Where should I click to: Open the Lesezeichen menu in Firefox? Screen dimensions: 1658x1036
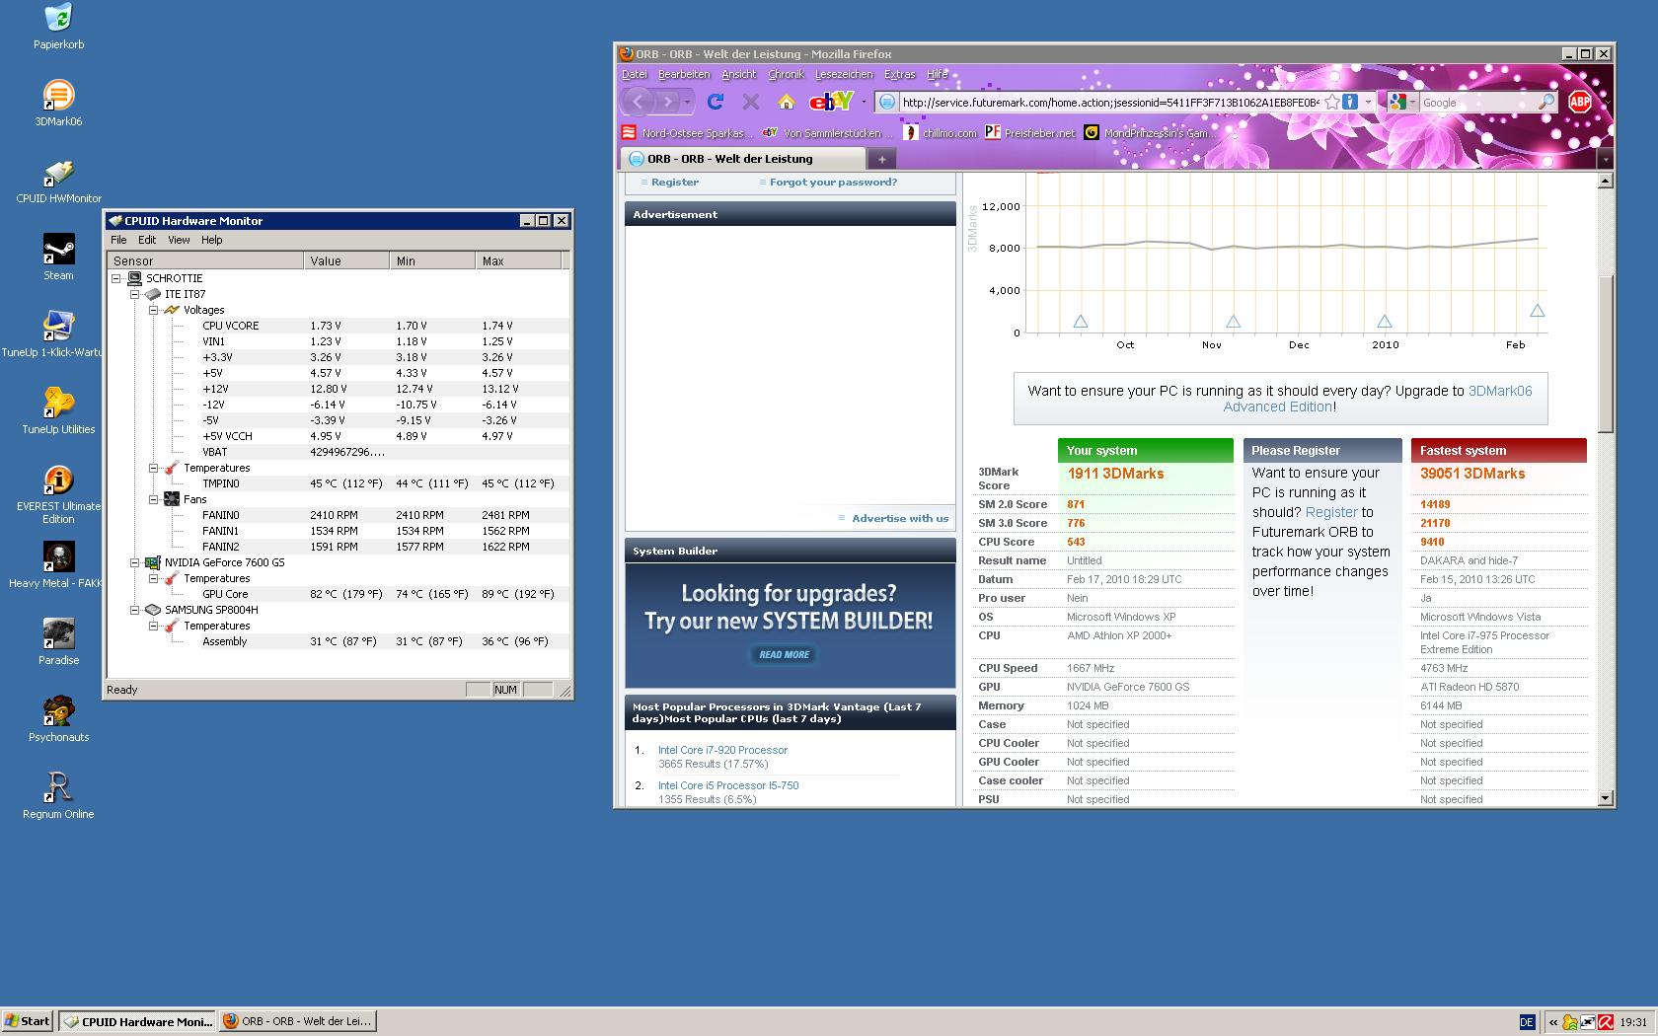point(844,74)
